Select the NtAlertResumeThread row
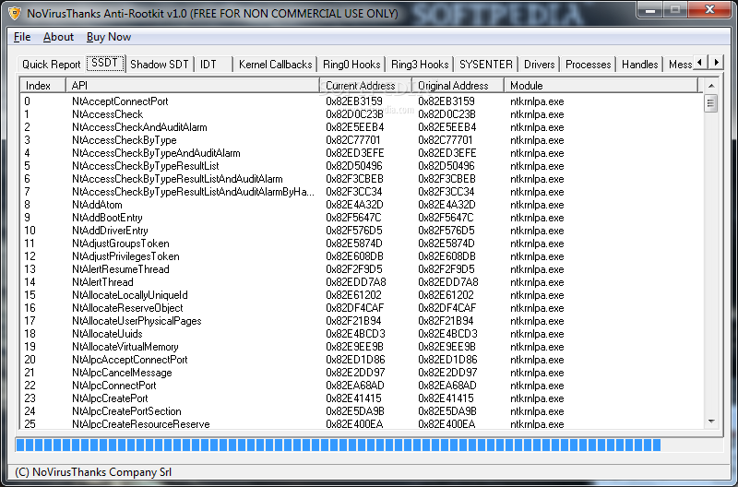This screenshot has height=487, width=738. tap(362, 269)
